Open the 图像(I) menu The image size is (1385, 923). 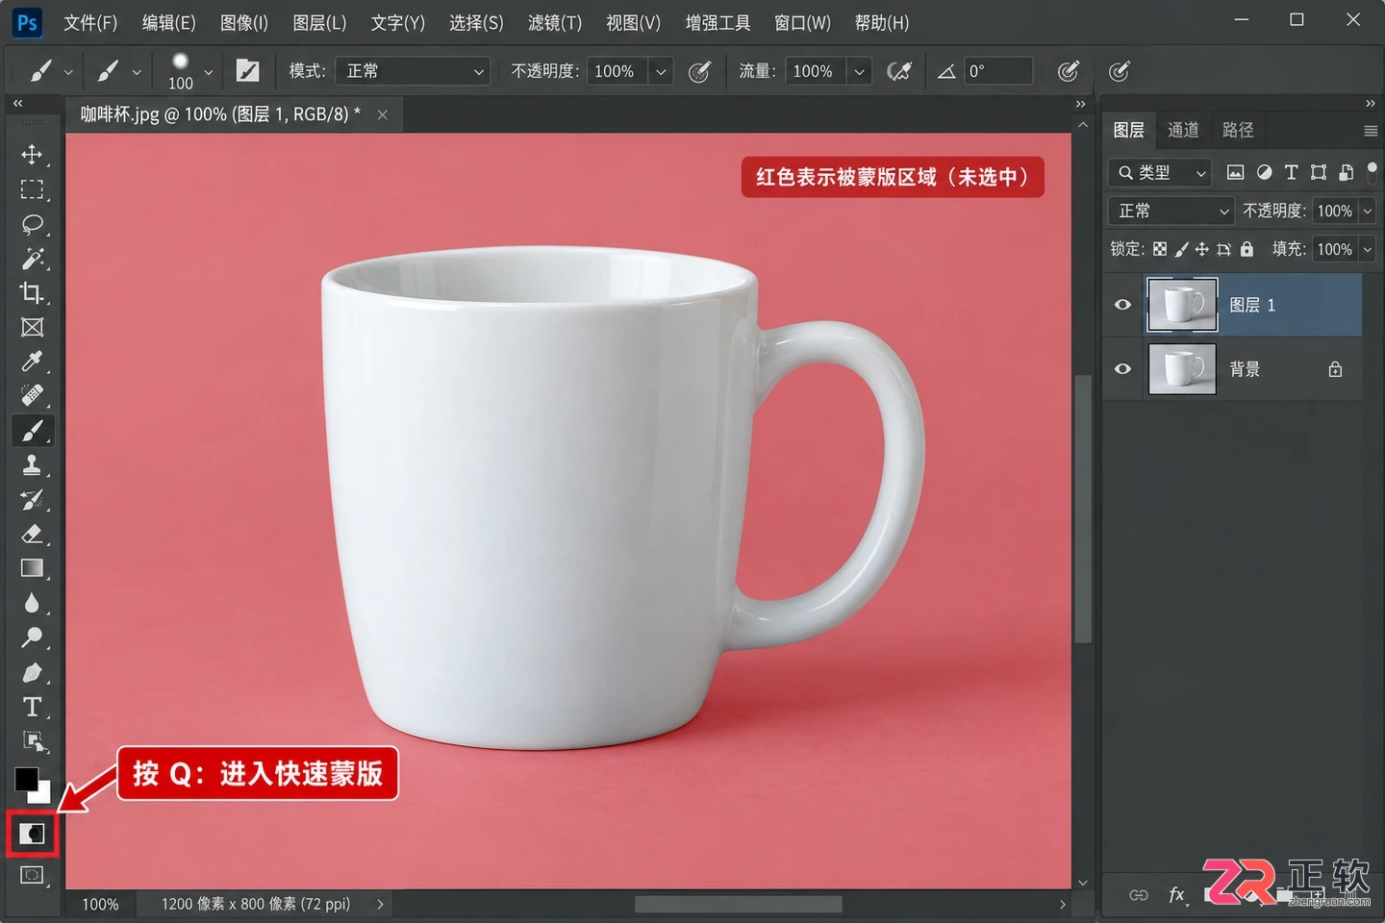(244, 22)
